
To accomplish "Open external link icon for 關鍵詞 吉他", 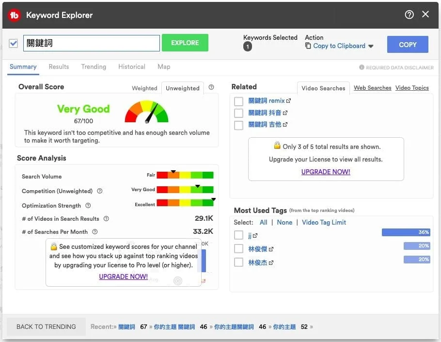I will [x=285, y=124].
